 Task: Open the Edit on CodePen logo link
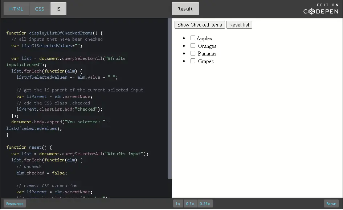pos(321,9)
